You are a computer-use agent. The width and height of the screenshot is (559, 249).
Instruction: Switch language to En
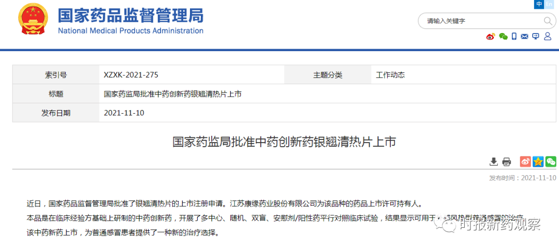(x=549, y=4)
